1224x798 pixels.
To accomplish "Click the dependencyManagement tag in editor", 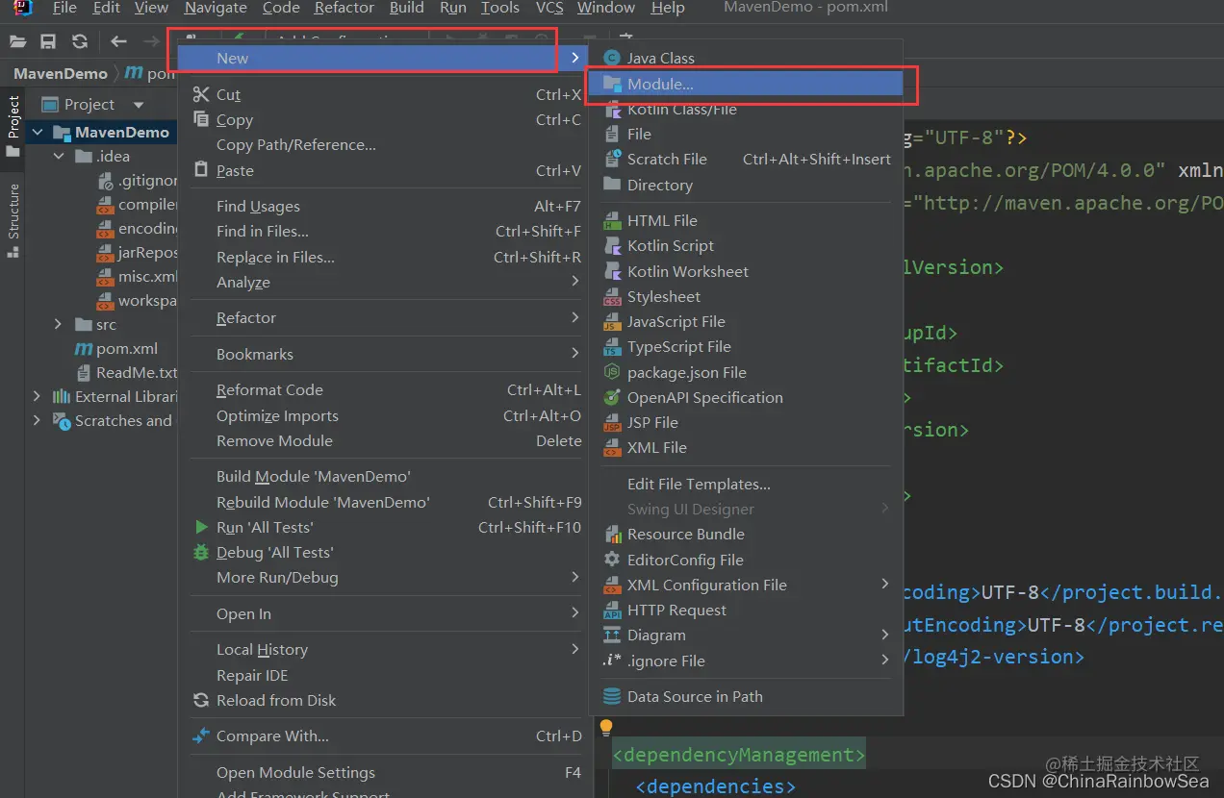I will [739, 755].
